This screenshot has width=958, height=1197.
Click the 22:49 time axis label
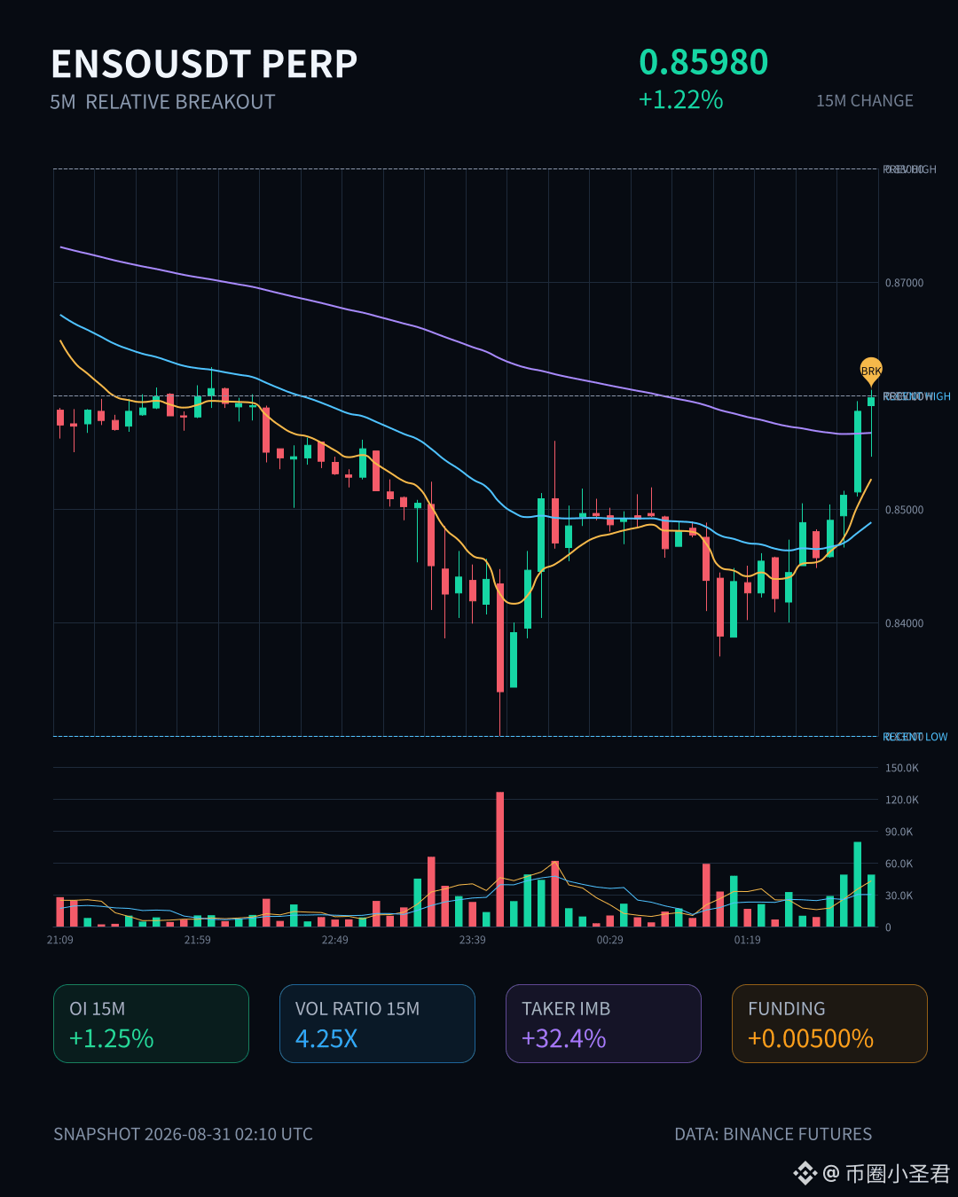335,940
